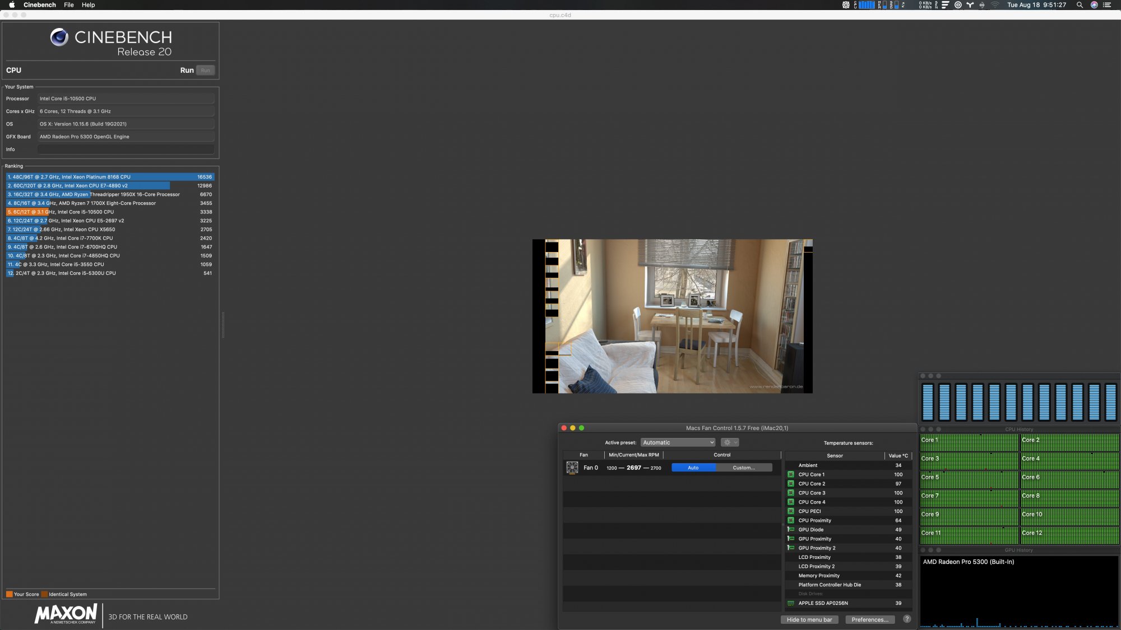The height and width of the screenshot is (630, 1121).
Task: Select ranking row Core i5-5300U CPU
Action: click(110, 273)
